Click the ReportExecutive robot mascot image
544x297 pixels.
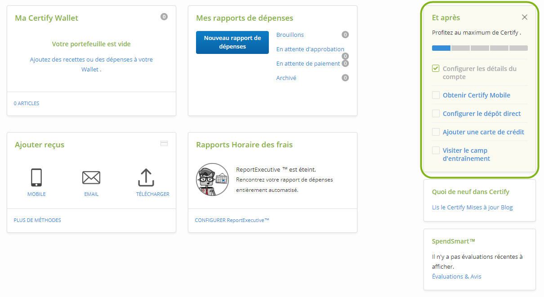[x=212, y=179]
